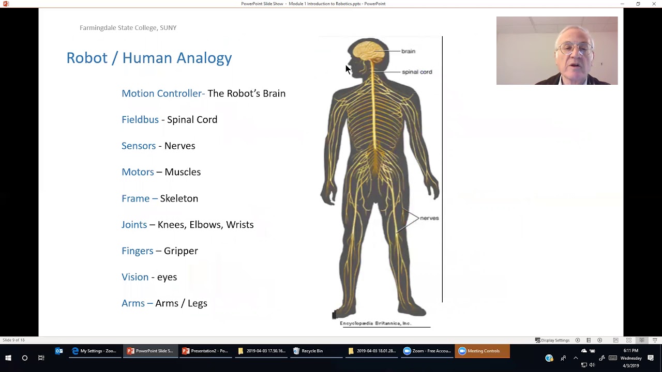Click 'Farmingdale State College, SUNY' header text
This screenshot has height=372, width=662.
click(x=128, y=28)
